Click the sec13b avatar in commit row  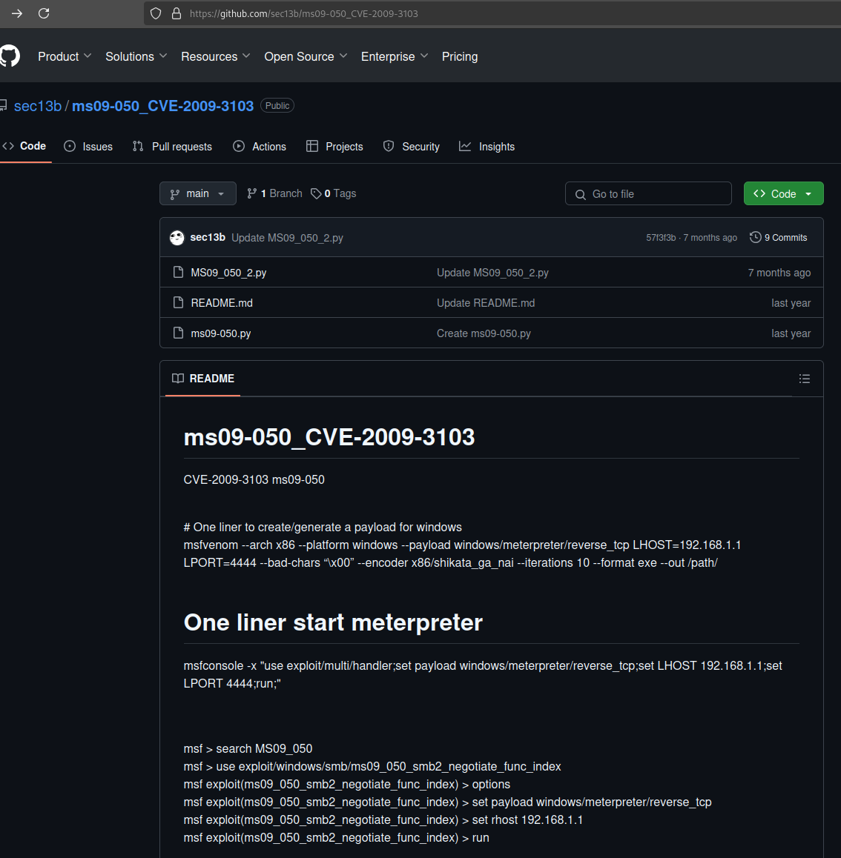(x=177, y=238)
